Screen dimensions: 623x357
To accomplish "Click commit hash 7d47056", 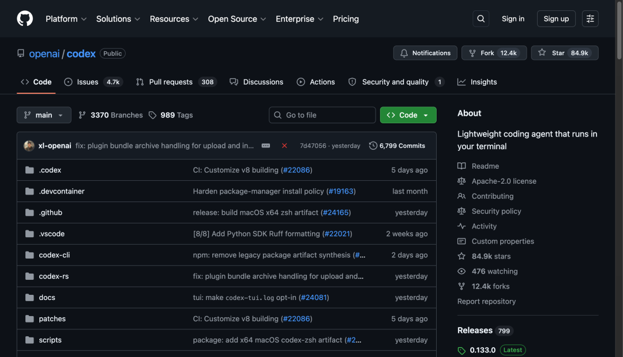I will click(x=313, y=146).
